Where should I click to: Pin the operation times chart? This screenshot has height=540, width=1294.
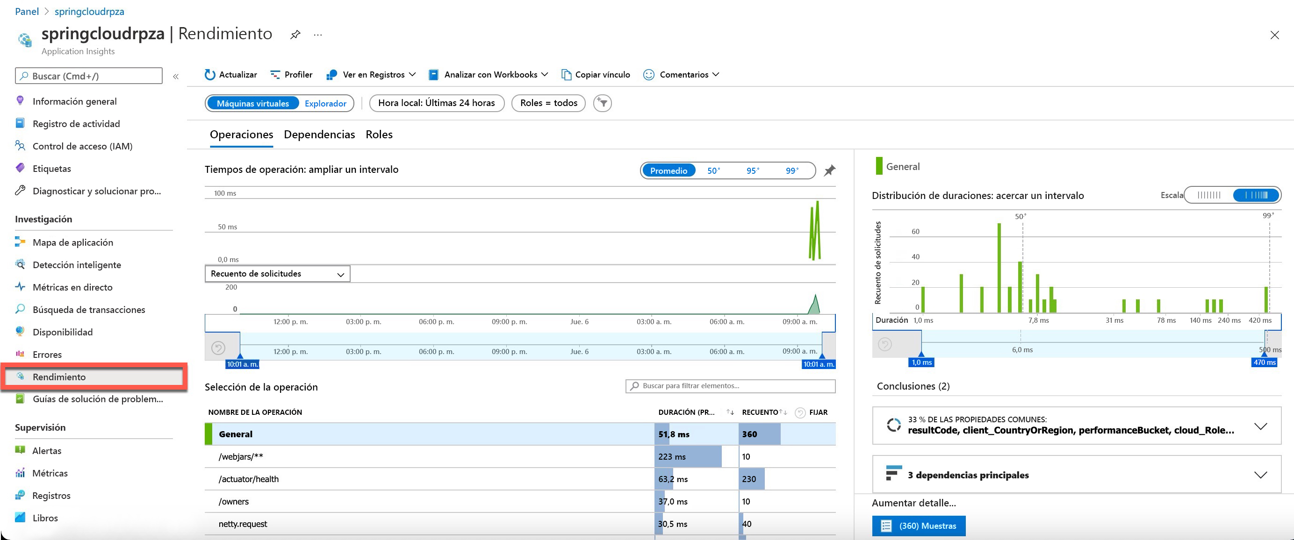829,171
